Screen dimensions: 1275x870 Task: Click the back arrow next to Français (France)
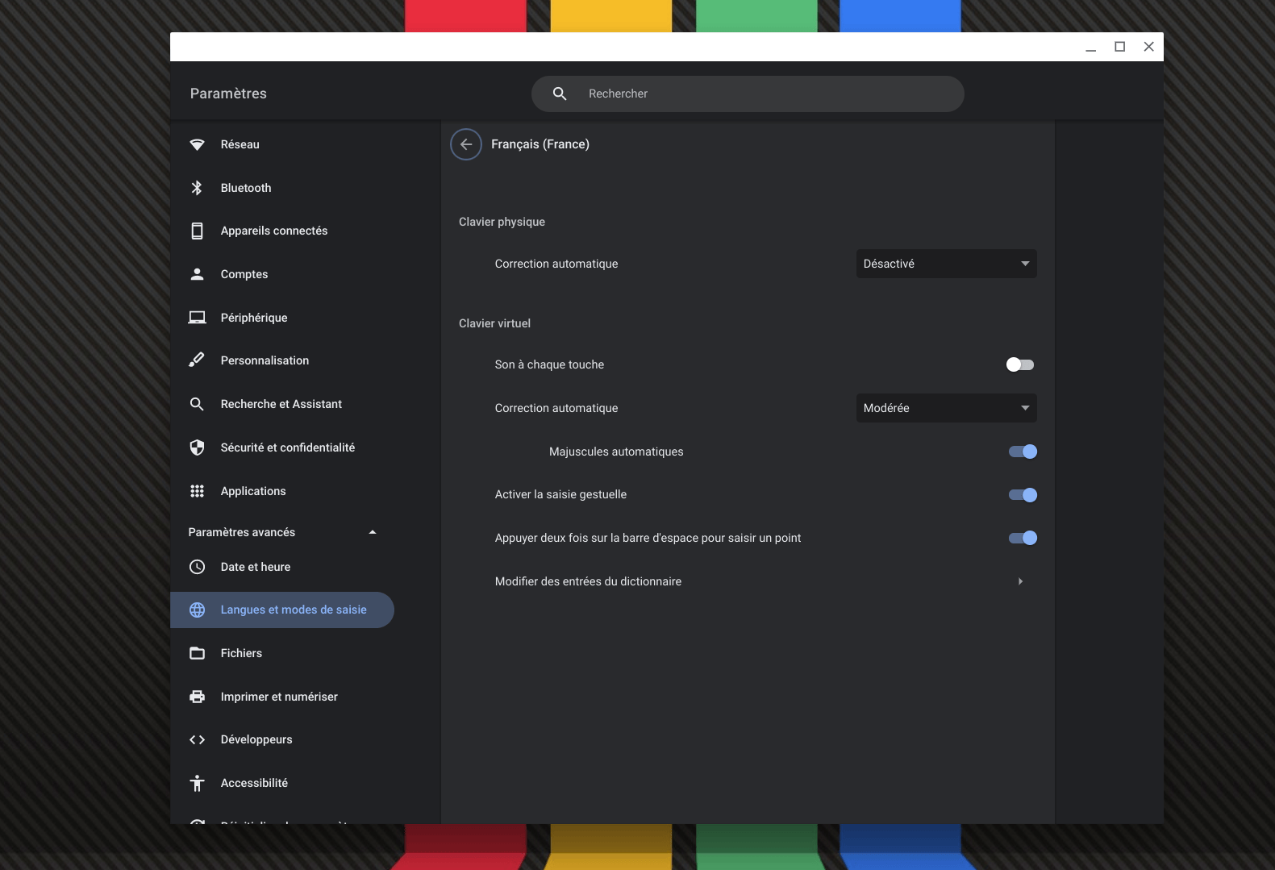coord(466,144)
